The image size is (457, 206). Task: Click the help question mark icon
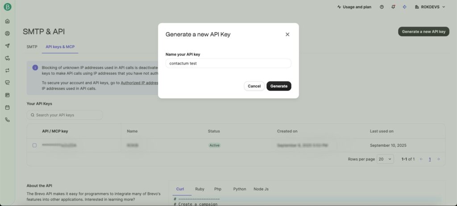pyautogui.click(x=382, y=7)
